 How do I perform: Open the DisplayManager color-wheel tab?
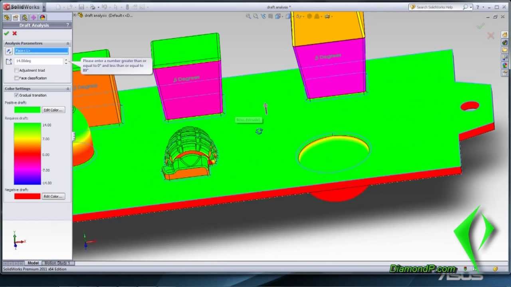42,18
